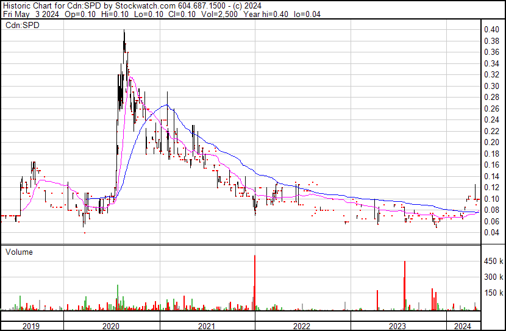Click the Year hi=0.40 value in header
The height and width of the screenshot is (331, 506).
pos(266,14)
